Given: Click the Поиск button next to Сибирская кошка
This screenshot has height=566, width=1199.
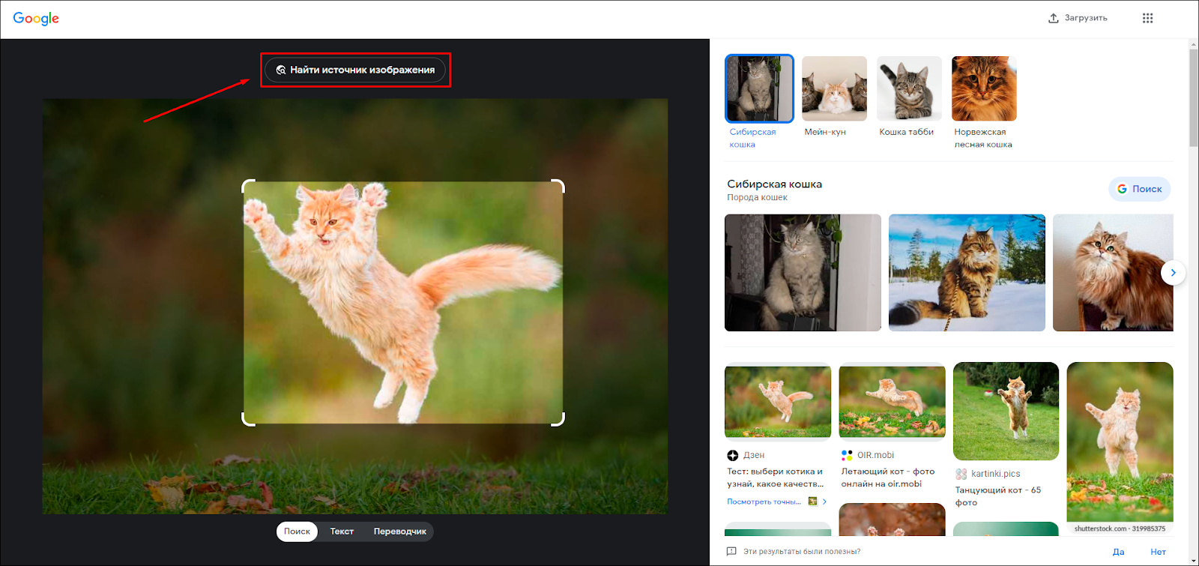Looking at the screenshot, I should [x=1139, y=189].
